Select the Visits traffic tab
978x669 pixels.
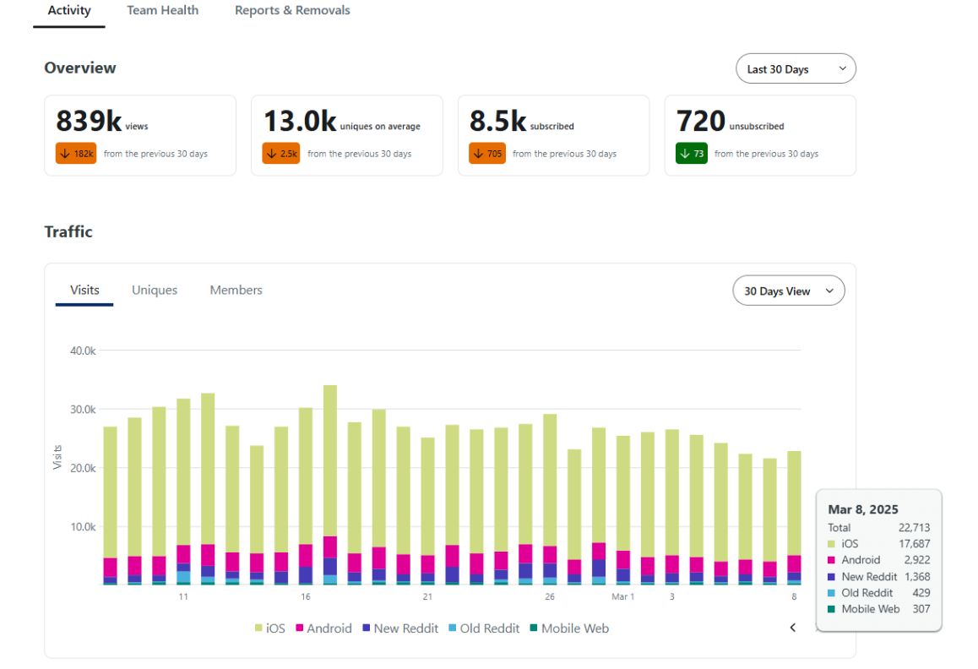(x=84, y=291)
